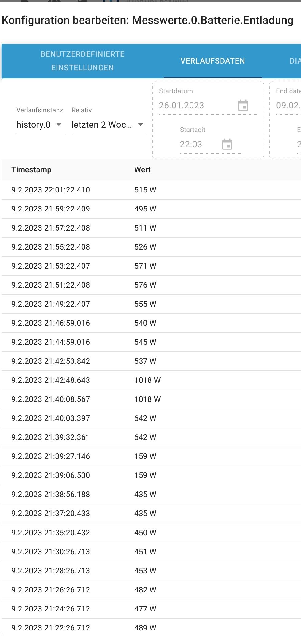Click the Startdatum field showing 26.01.2023
The height and width of the screenshot is (644, 301).
(197, 105)
